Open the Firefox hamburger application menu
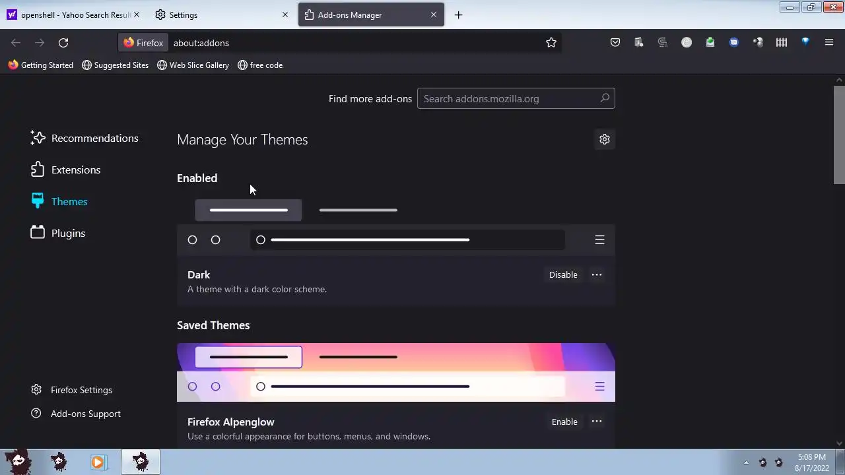Screen dimensions: 845x475 829,43
